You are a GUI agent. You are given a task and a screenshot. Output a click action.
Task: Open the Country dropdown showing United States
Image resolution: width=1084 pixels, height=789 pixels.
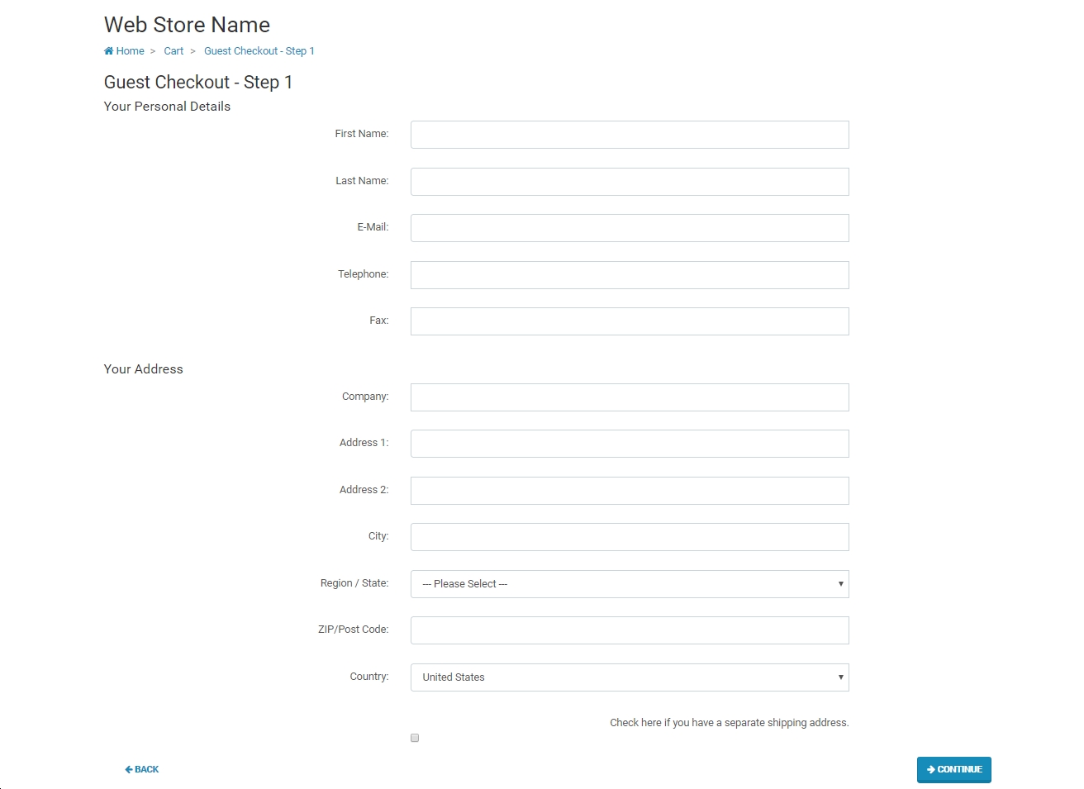pos(630,677)
